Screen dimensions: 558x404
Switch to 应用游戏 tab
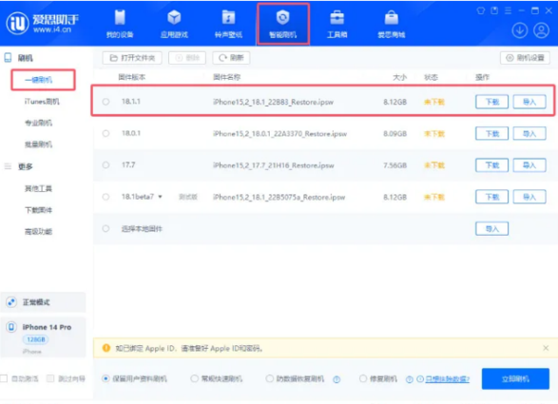[174, 24]
